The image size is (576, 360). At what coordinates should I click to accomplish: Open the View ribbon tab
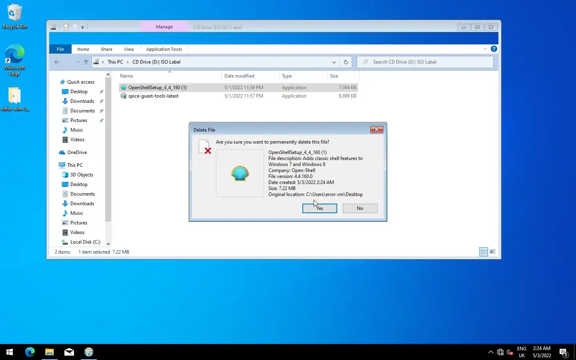(x=129, y=49)
